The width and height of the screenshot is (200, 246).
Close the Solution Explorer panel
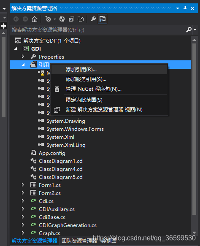[192, 8]
